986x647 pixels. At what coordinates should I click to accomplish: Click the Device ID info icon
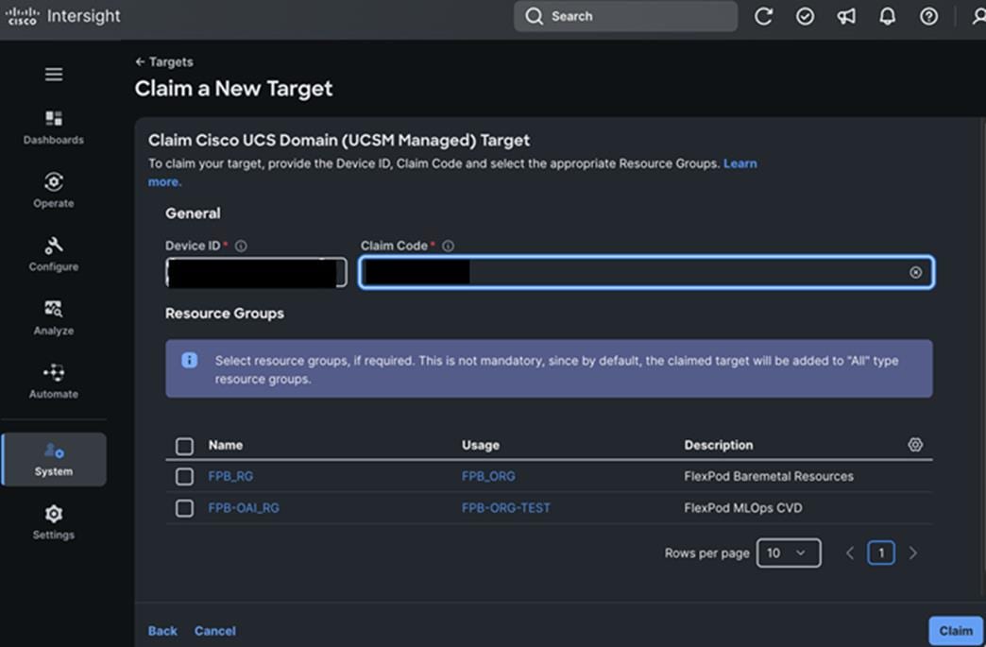pyautogui.click(x=241, y=246)
